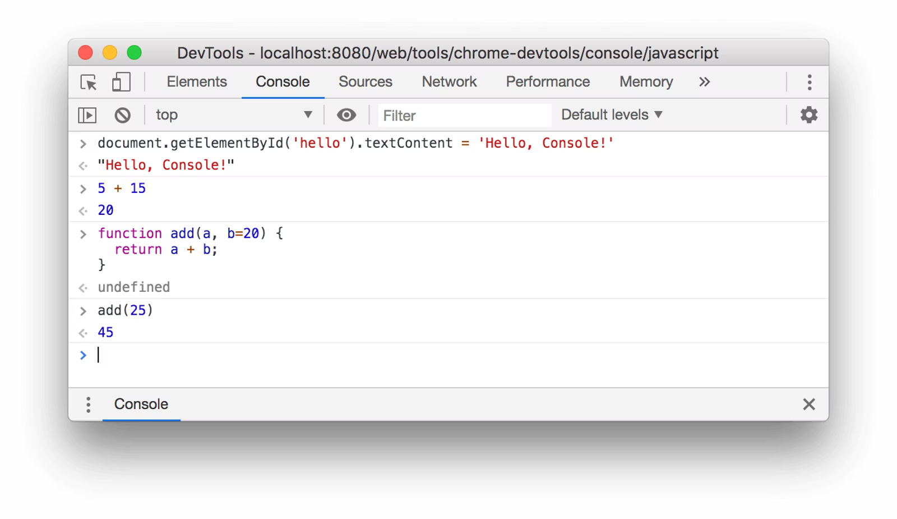Viewport: 897px width, 519px height.
Task: Click the result value 20
Action: click(105, 210)
